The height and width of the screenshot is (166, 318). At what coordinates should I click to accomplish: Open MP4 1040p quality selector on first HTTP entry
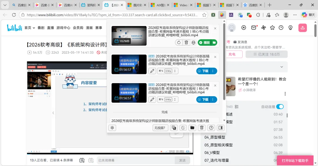point(168,71)
